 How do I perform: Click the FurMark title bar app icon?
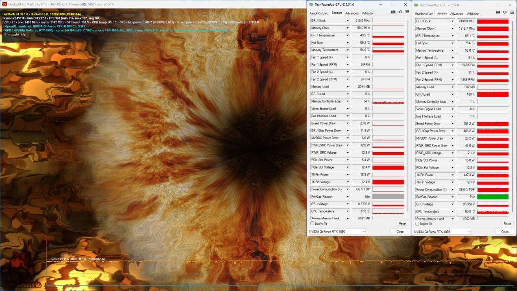[4, 4]
